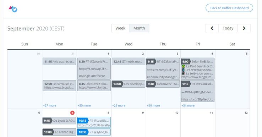The width and height of the screenshot is (262, 137).
Task: Open the 13:00 Les développ post
Action: (129, 84)
